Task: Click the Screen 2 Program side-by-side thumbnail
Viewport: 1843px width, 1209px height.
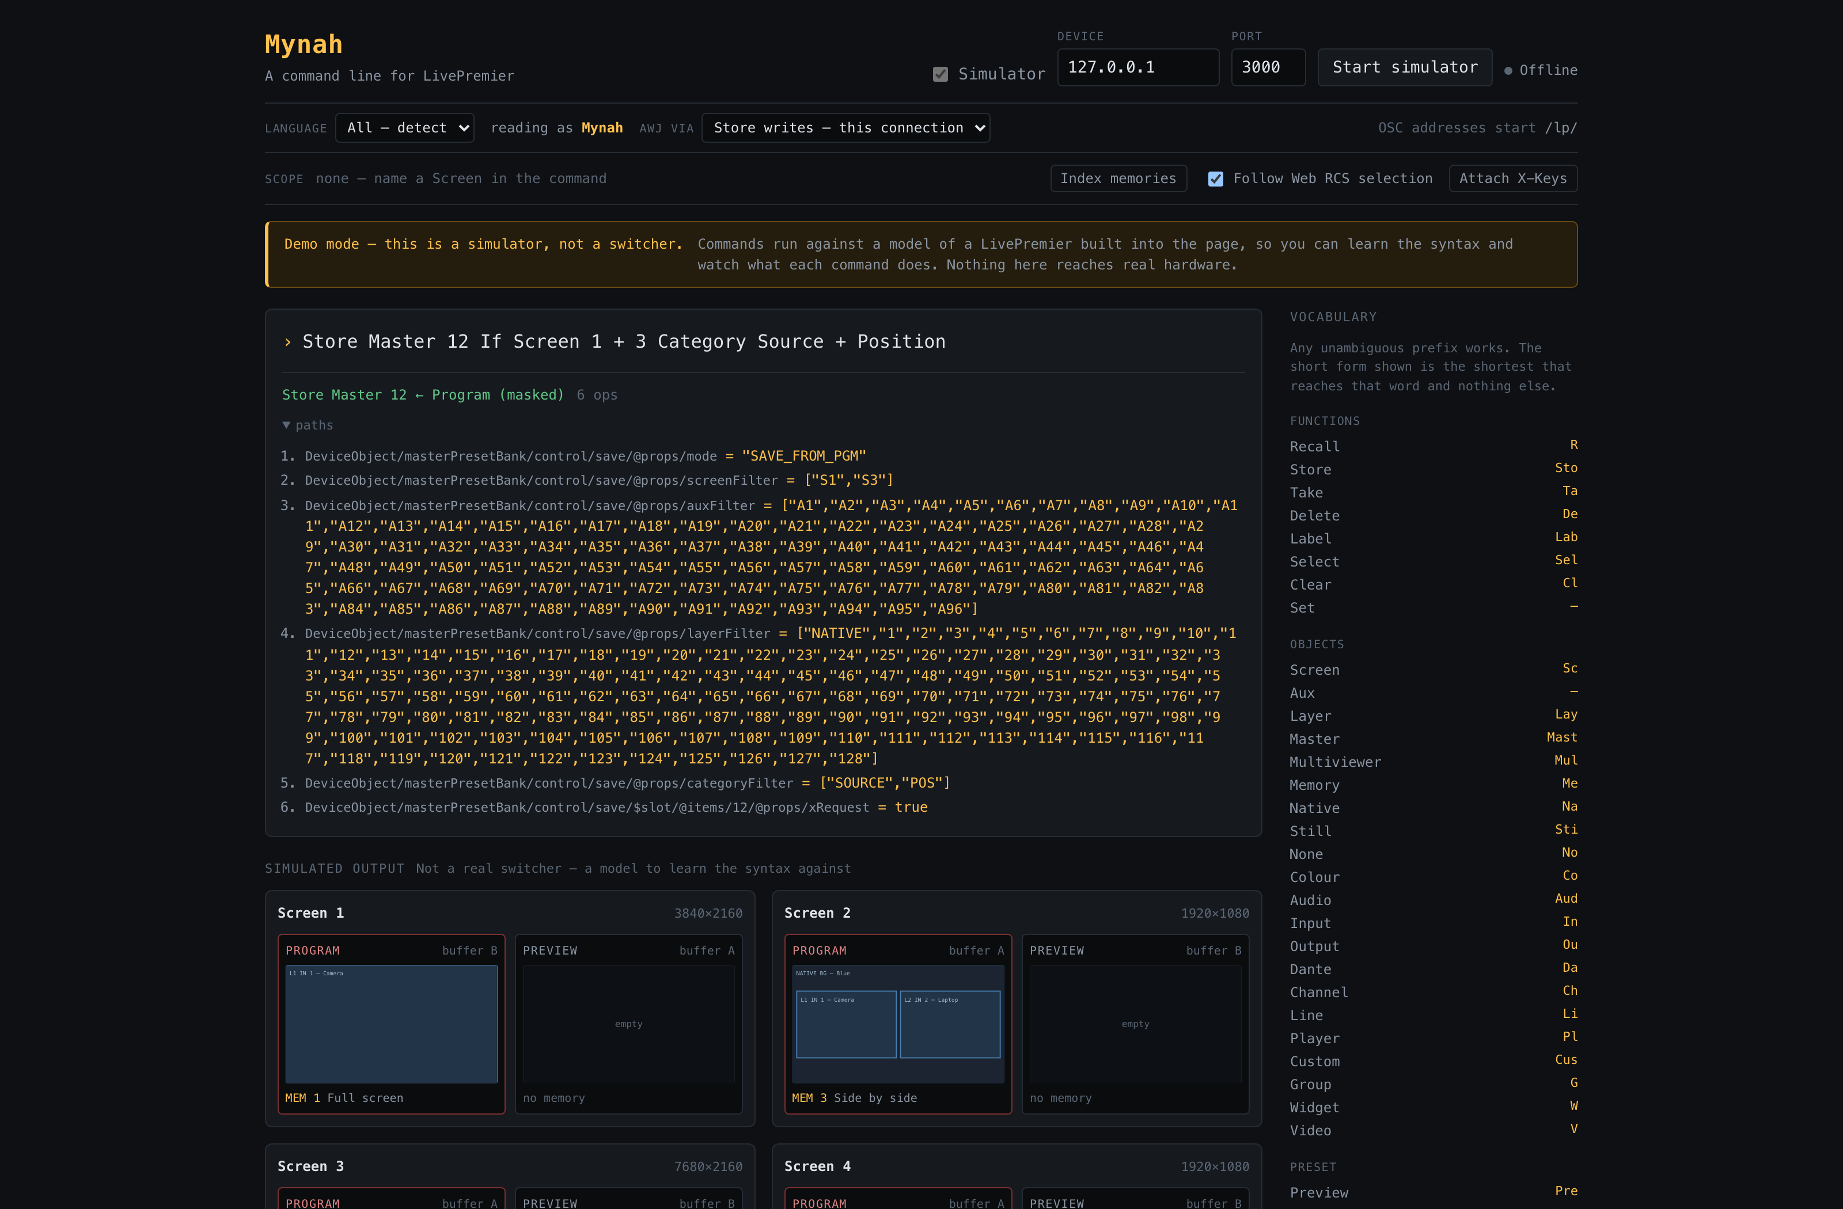Action: [897, 1023]
